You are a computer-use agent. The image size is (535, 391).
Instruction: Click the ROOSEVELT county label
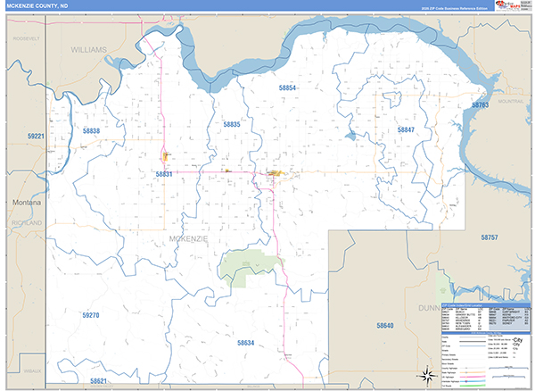[26, 38]
